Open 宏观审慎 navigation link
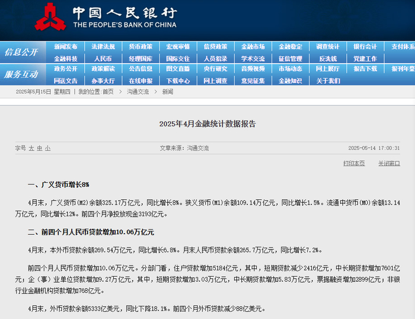Screen dimensions: 415x319 coord(178,47)
